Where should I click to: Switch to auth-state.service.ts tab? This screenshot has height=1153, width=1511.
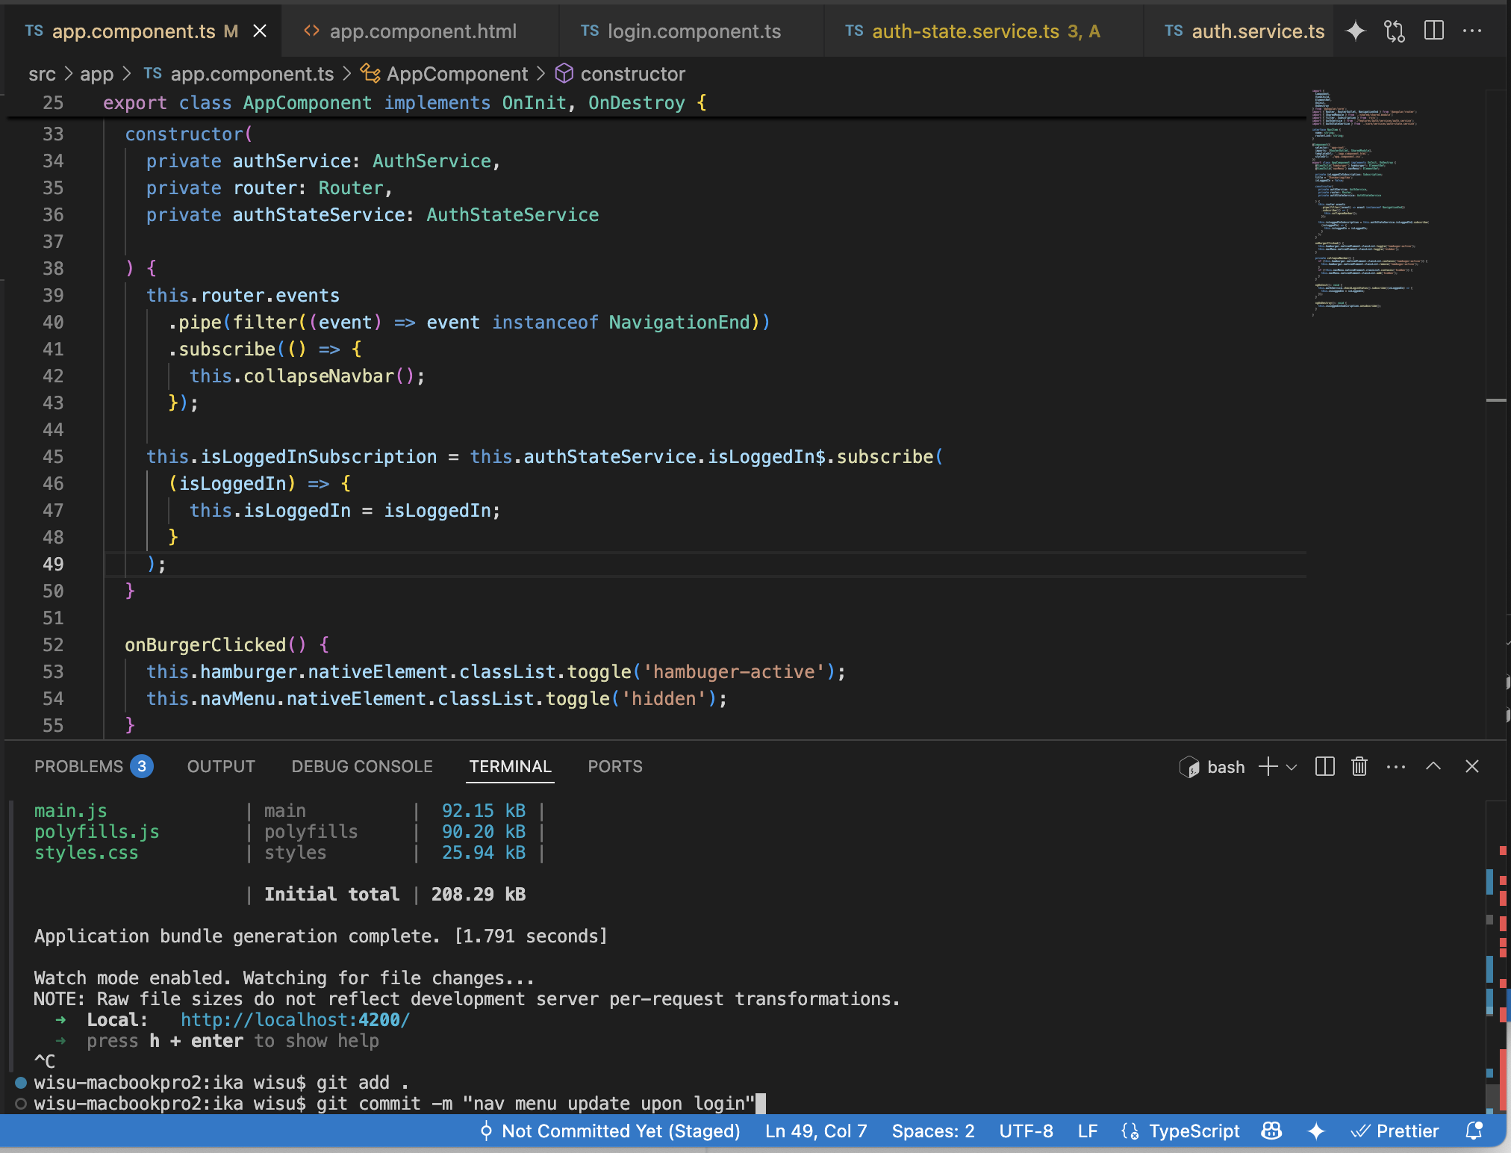click(x=985, y=31)
